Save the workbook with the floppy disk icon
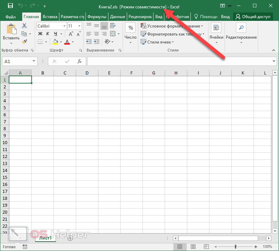This screenshot has height=251, width=279. pyautogui.click(x=10, y=6)
